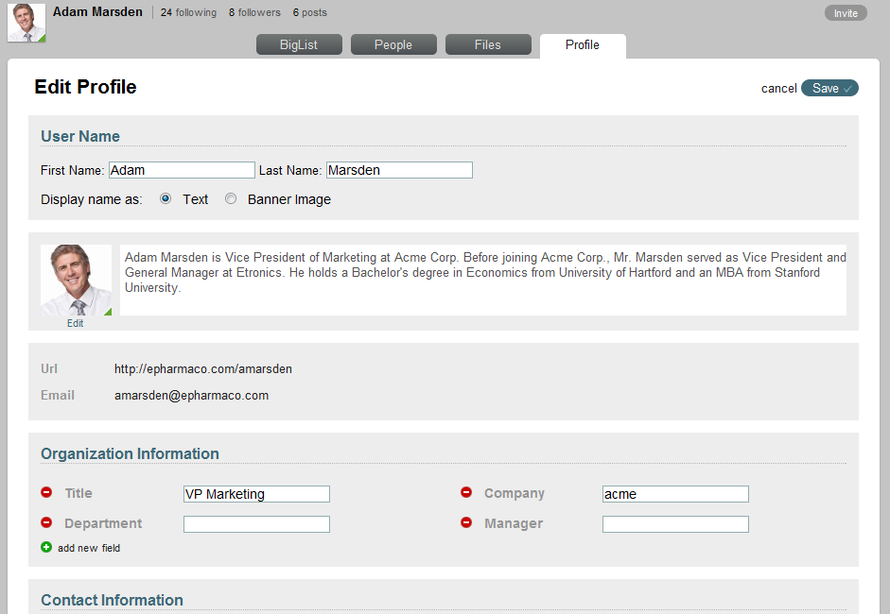
Task: Save the edited profile
Action: coord(829,88)
